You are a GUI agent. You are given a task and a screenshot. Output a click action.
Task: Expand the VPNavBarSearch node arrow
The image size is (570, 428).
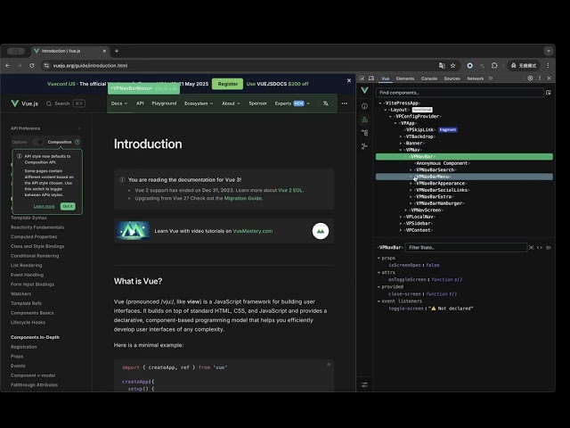click(411, 170)
